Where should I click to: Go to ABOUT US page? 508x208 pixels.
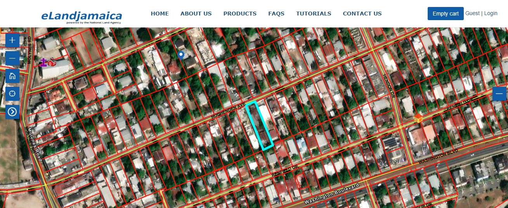click(196, 14)
